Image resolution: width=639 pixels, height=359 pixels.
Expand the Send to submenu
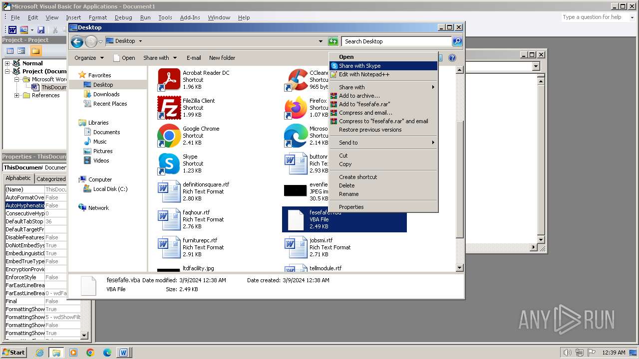pos(383,143)
